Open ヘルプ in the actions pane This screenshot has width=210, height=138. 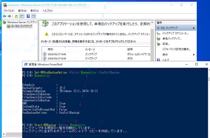click(166, 60)
